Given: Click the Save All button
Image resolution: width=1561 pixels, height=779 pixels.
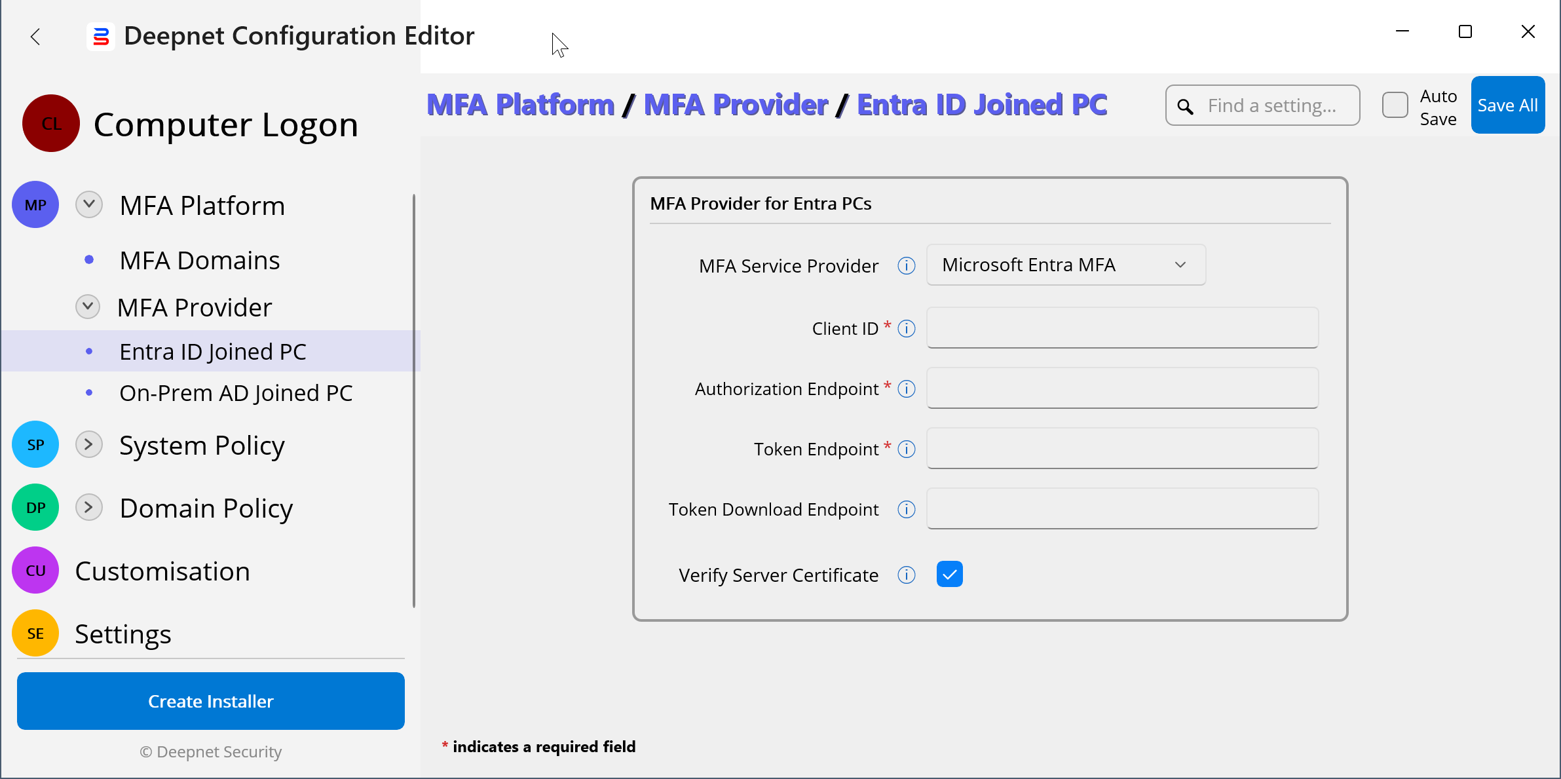Looking at the screenshot, I should [x=1507, y=105].
